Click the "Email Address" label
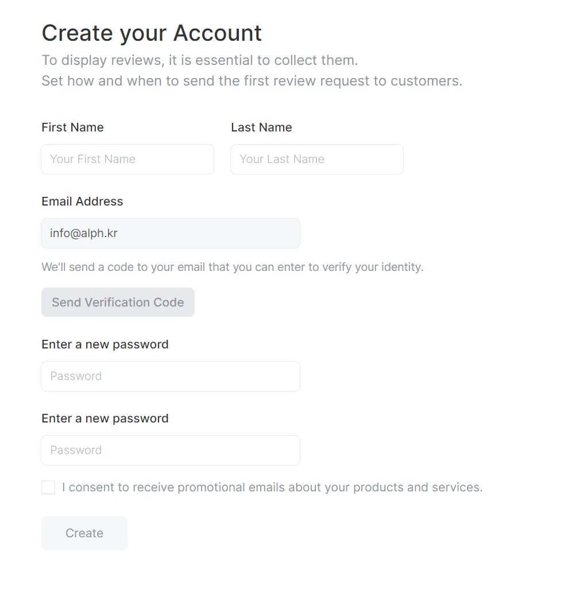Viewport: 568px width, 597px height. pyautogui.click(x=82, y=201)
